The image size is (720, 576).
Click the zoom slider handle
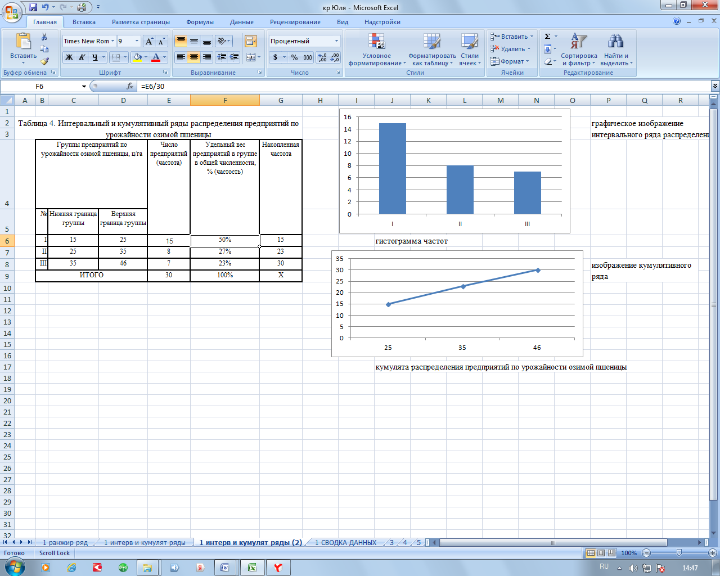click(x=679, y=553)
